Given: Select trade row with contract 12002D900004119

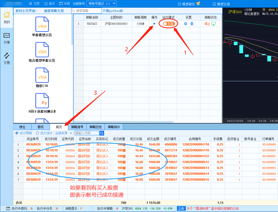Looking at the screenshot, I should [145, 150].
